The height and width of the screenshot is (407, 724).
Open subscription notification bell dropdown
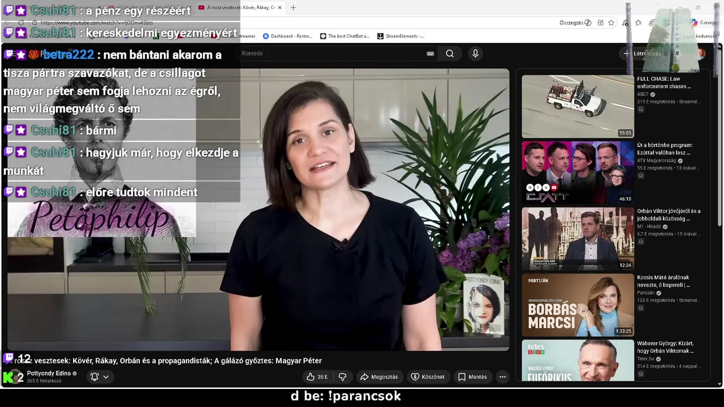[x=100, y=377]
